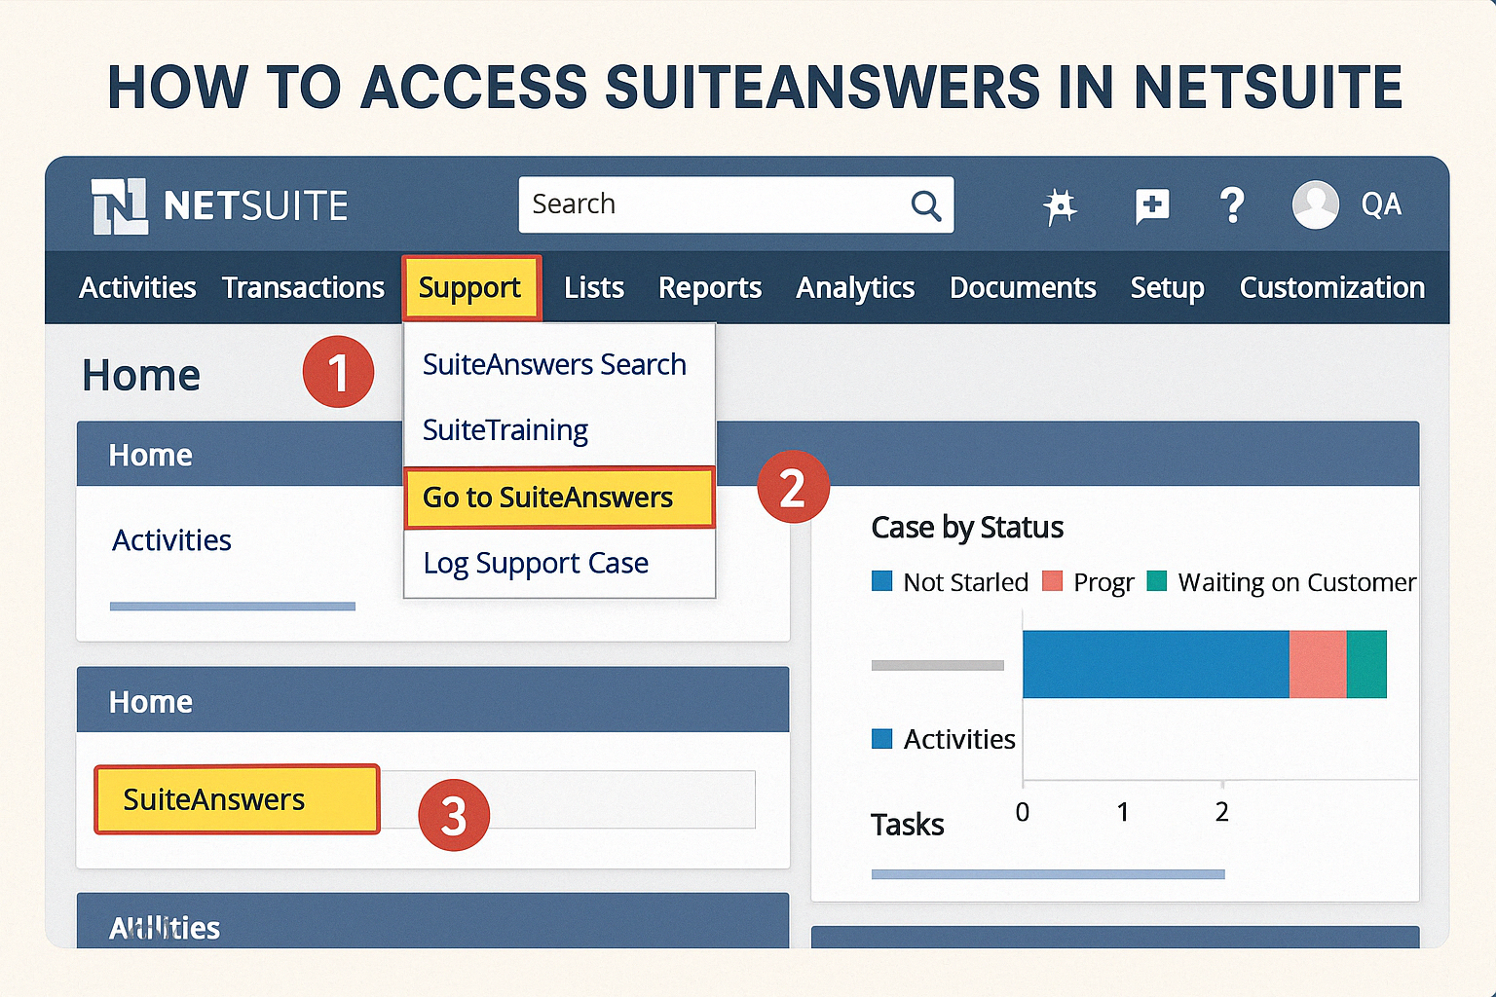
Task: Open the Transactions menu
Action: point(303,287)
